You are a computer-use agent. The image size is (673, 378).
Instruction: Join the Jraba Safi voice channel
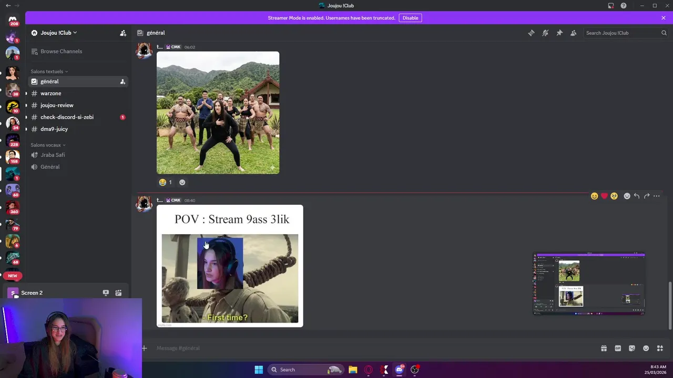78,155
